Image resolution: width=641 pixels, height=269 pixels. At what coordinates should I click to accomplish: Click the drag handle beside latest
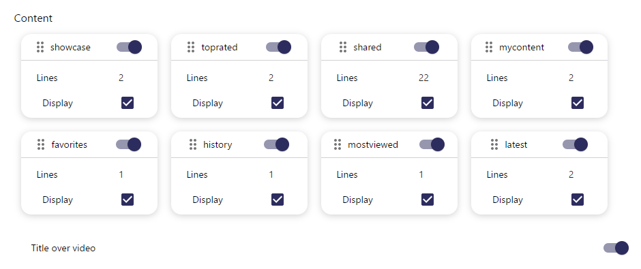pyautogui.click(x=494, y=144)
